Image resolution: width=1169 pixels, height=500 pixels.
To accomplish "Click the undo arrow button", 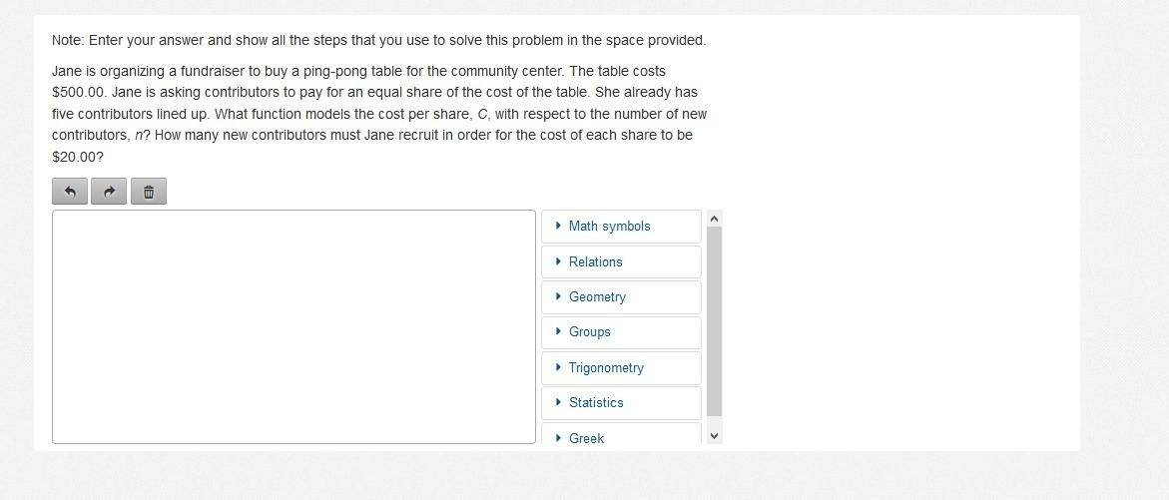I will coord(70,192).
